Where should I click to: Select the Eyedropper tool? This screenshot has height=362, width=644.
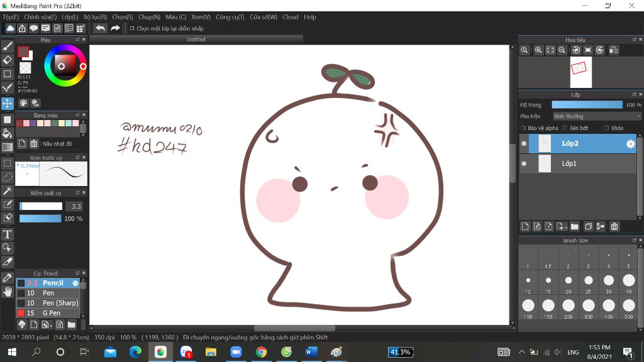(x=8, y=277)
